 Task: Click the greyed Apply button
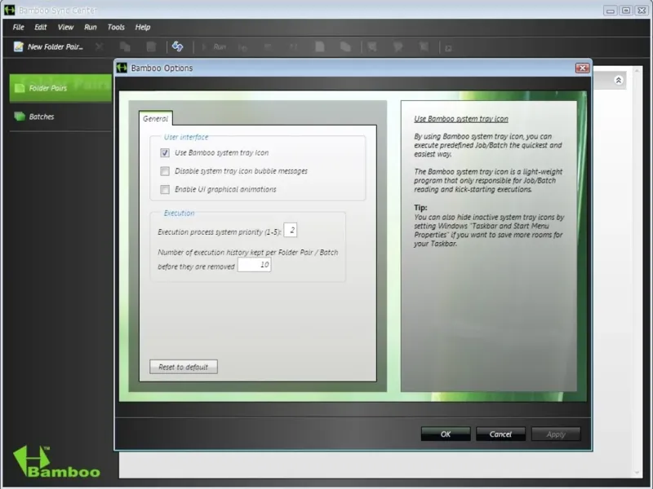pos(556,434)
